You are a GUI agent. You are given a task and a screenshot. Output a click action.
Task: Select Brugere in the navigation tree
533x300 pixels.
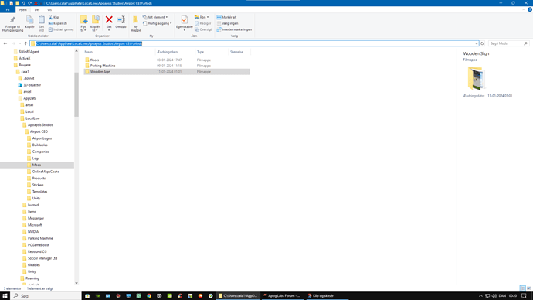coord(25,65)
